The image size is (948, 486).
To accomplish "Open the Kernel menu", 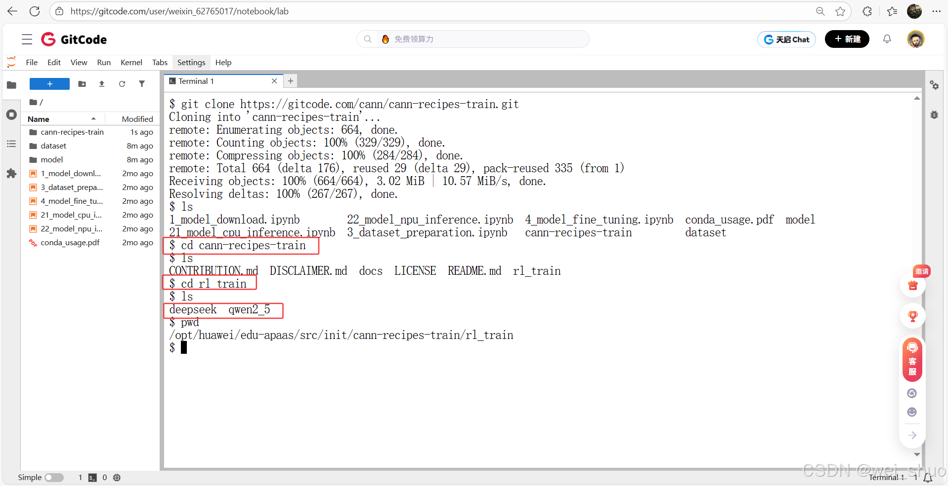I will tap(131, 62).
